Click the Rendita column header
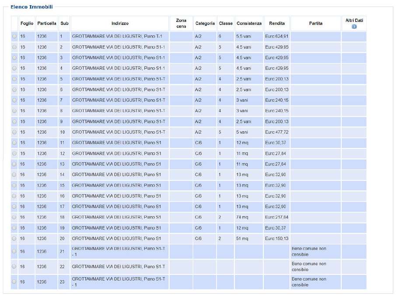Viewport: 398px width, 296px height. tap(277, 24)
